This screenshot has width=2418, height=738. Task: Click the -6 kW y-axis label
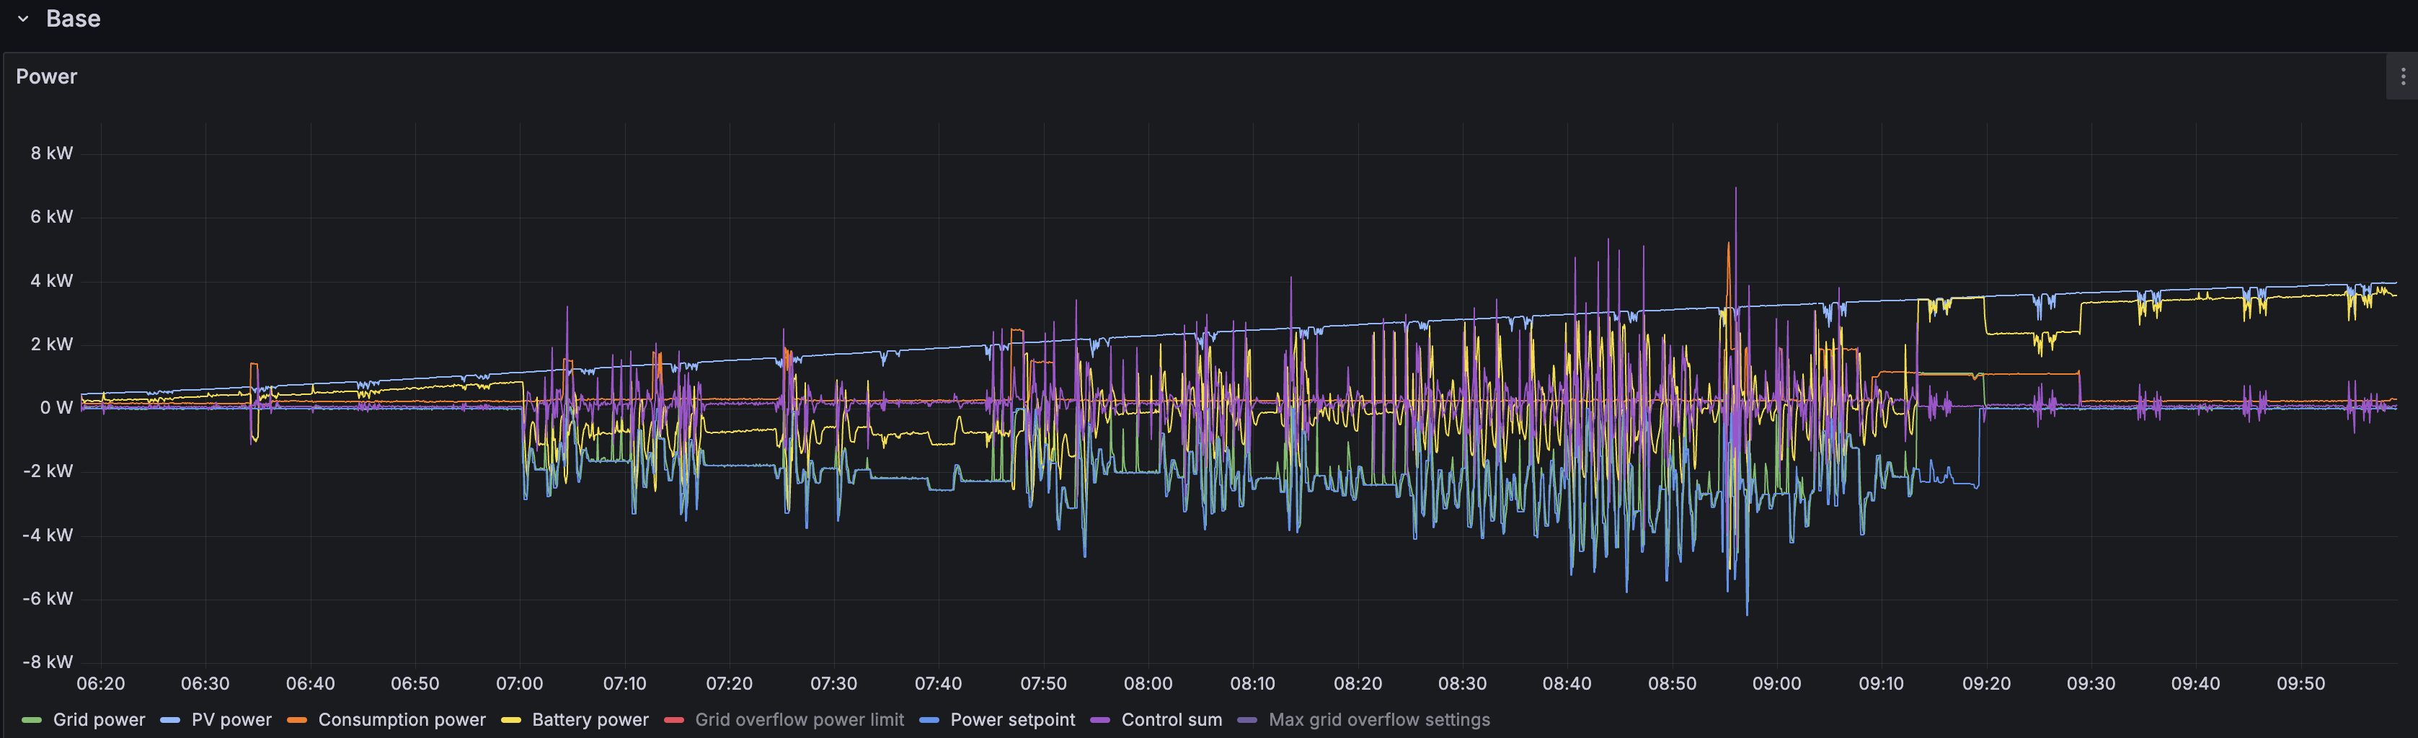coord(48,599)
